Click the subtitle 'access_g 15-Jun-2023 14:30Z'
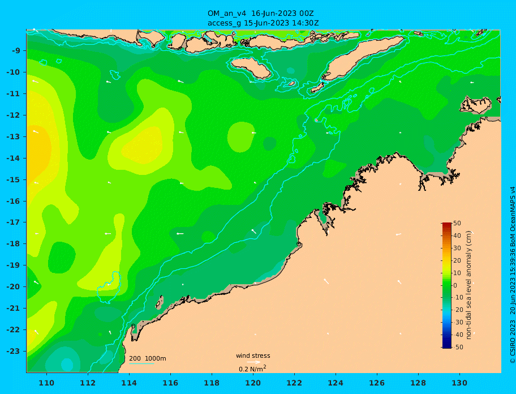Screen dimensions: 516x394 click(263, 23)
